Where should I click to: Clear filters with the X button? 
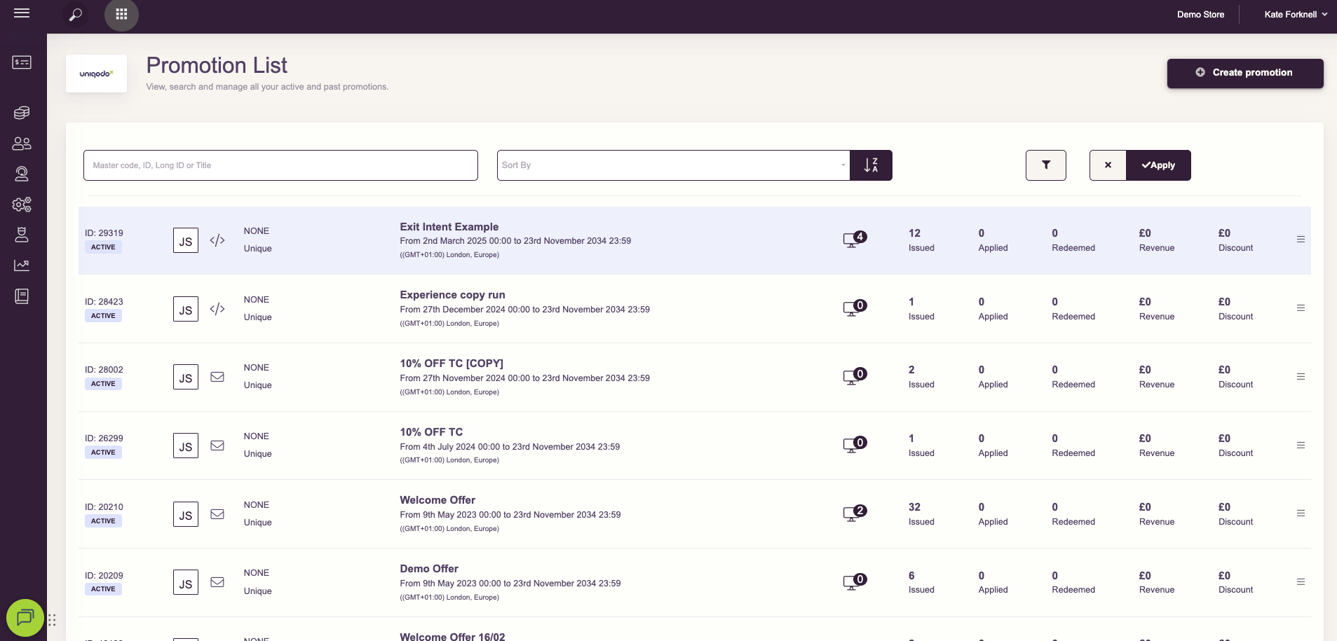[1108, 165]
